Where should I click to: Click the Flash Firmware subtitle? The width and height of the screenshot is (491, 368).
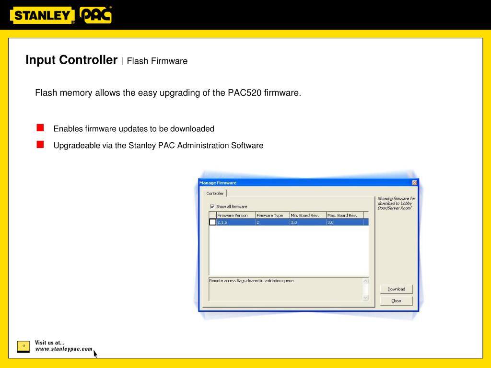click(157, 61)
